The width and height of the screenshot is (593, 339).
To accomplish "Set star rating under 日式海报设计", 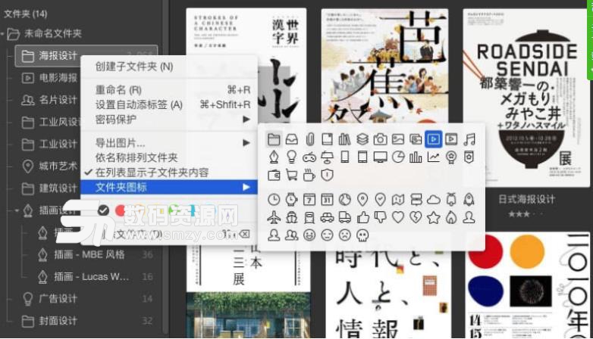I will [526, 214].
